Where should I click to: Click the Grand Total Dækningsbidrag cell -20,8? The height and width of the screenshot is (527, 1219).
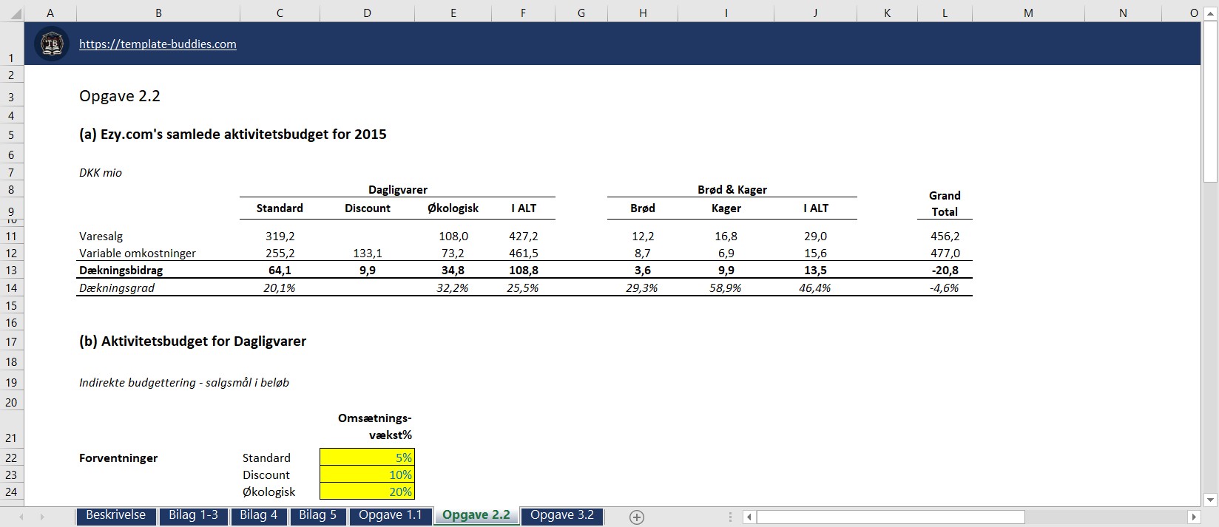pos(945,271)
